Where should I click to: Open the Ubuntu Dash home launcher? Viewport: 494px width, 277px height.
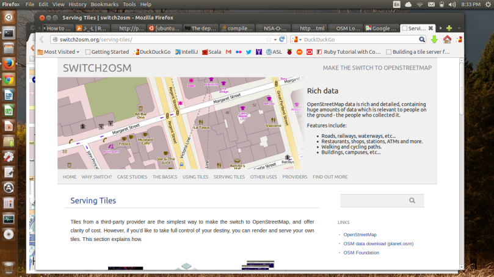9,17
